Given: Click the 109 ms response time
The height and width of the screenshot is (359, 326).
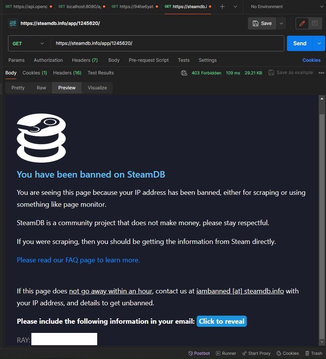Looking at the screenshot, I should pyautogui.click(x=233, y=73).
